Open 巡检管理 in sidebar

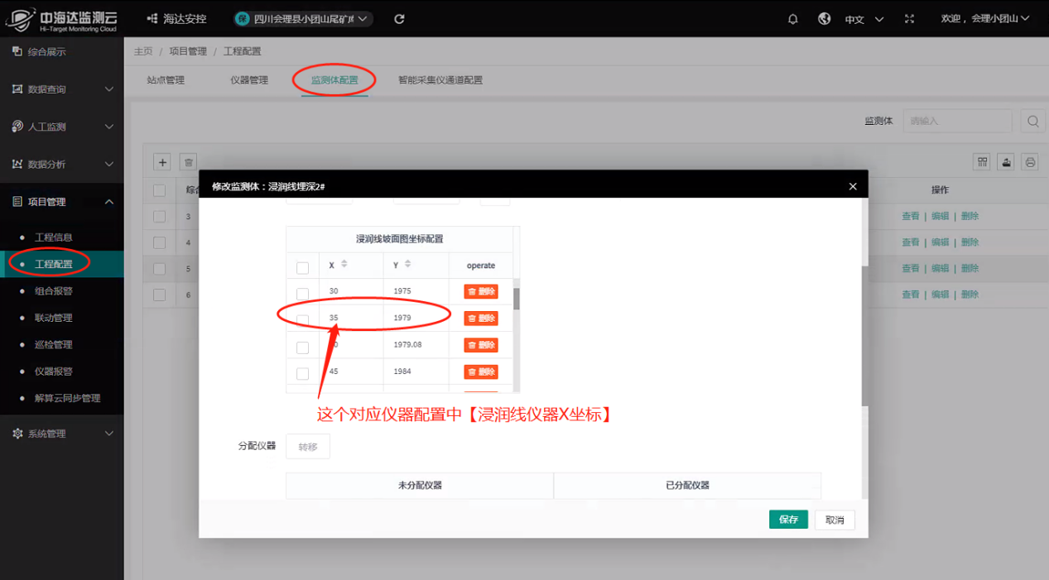coord(53,344)
